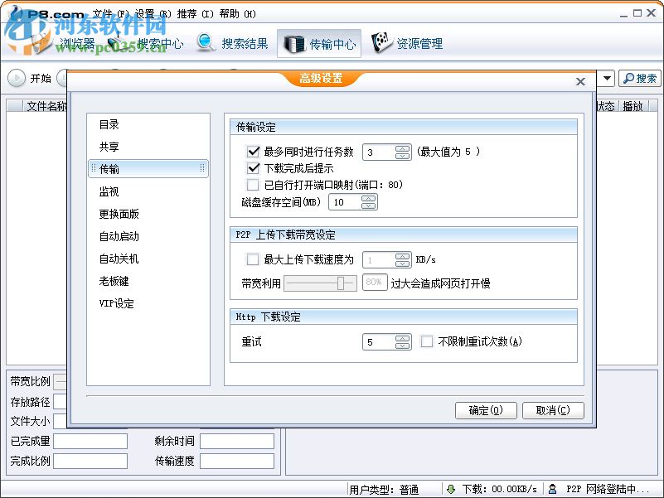Click the download arrow icon in status bar
This screenshot has width=664, height=498.
[x=451, y=489]
